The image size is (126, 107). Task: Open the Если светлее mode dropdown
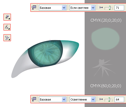(93, 8)
